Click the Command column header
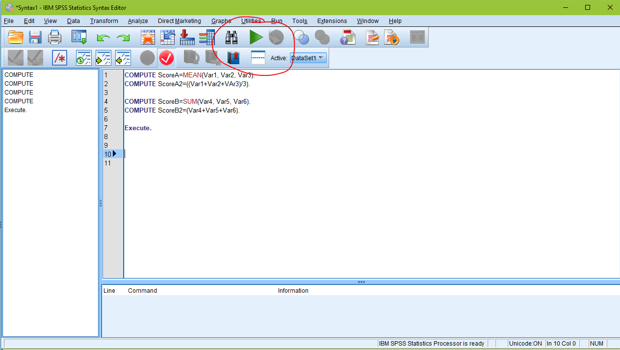This screenshot has width=620, height=350. click(x=142, y=291)
